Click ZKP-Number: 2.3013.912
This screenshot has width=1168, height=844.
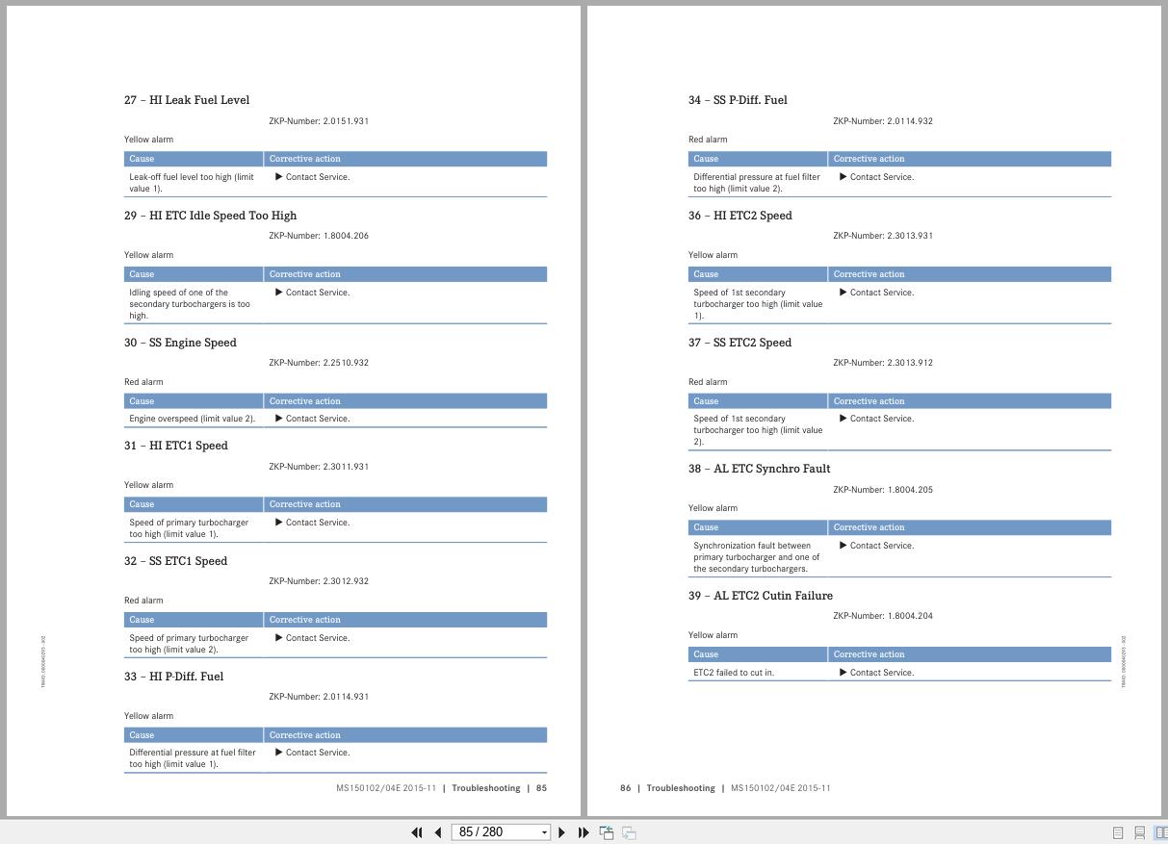coord(883,363)
